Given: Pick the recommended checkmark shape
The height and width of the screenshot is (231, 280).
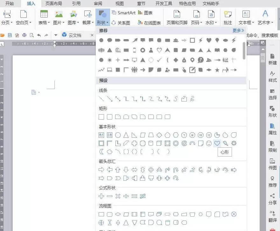Looking at the screenshot, I should 159,60.
